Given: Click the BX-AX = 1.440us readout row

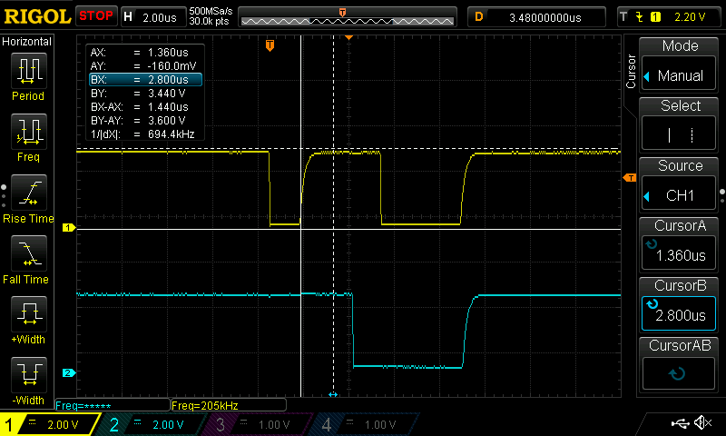Looking at the screenshot, I should pyautogui.click(x=145, y=107).
